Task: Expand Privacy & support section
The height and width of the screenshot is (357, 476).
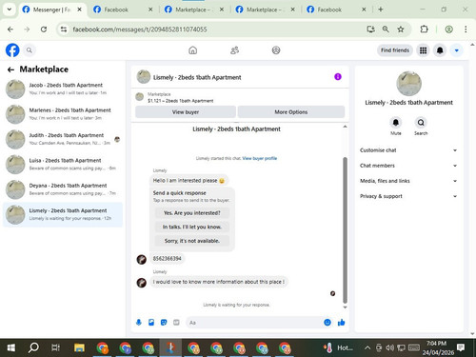Action: pos(408,196)
